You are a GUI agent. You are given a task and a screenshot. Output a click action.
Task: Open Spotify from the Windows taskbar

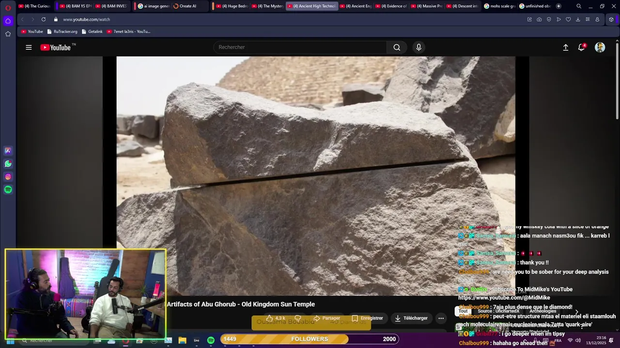tap(211, 340)
